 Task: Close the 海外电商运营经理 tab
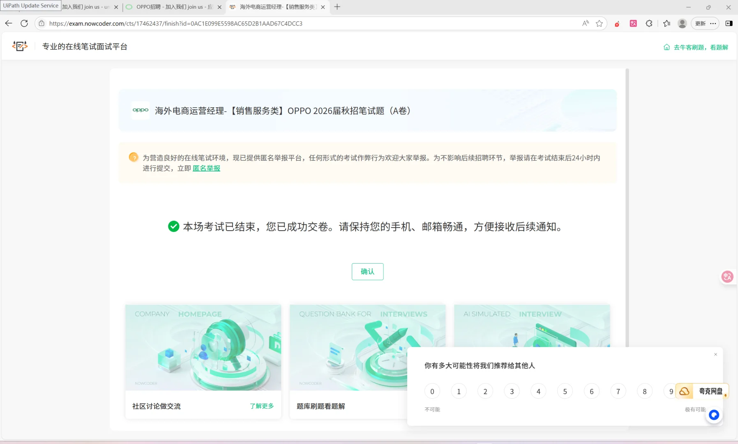(323, 7)
